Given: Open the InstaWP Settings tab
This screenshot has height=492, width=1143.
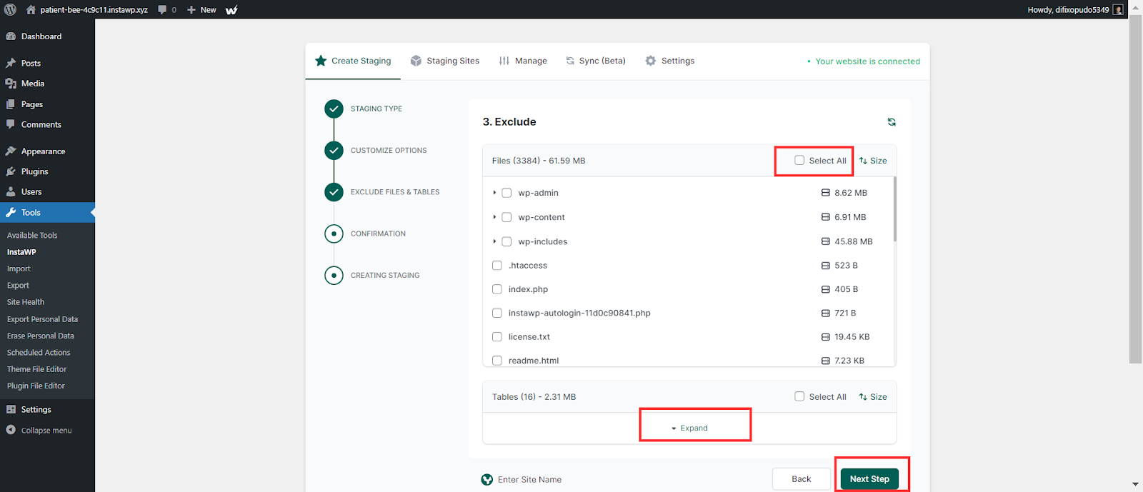Looking at the screenshot, I should click(669, 61).
